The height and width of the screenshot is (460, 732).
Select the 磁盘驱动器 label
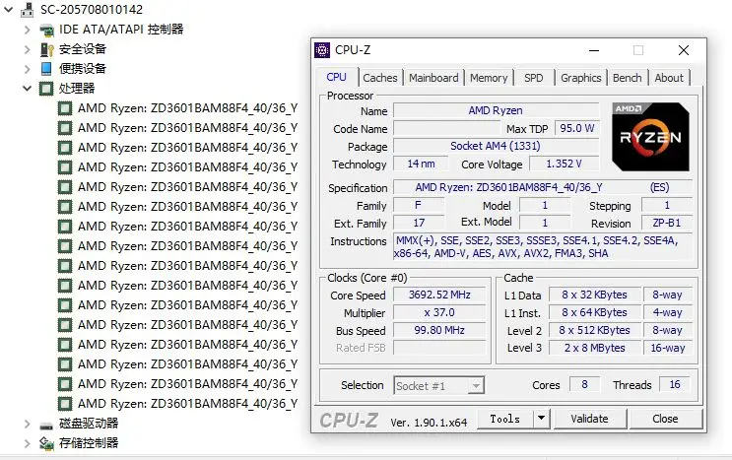click(x=89, y=424)
